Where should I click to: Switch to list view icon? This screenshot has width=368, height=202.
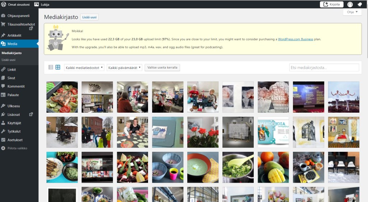click(x=51, y=67)
